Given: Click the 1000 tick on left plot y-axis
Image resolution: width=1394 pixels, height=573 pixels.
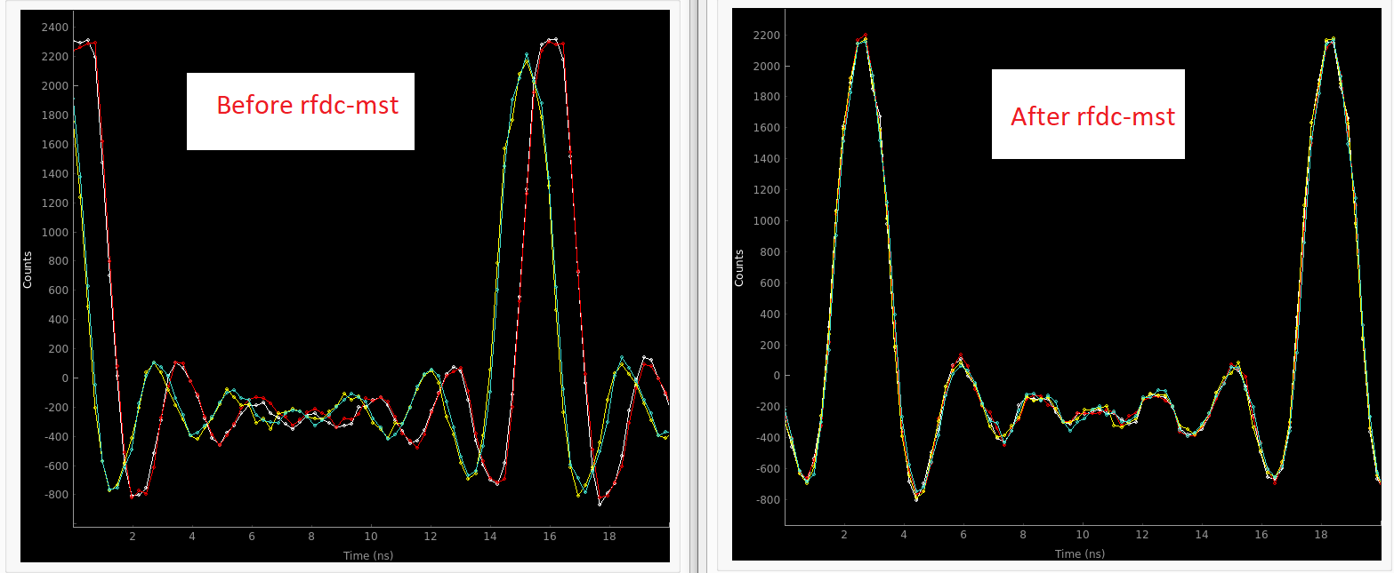Looking at the screenshot, I should click(54, 232).
